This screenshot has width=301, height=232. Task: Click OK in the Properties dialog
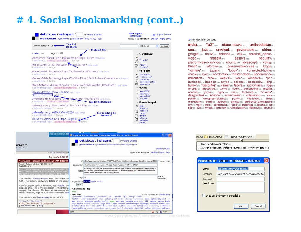click(241, 206)
